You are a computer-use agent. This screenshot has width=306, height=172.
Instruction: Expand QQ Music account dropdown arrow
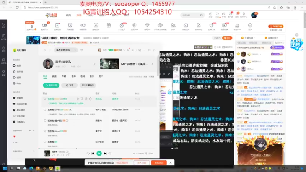coord(124,50)
